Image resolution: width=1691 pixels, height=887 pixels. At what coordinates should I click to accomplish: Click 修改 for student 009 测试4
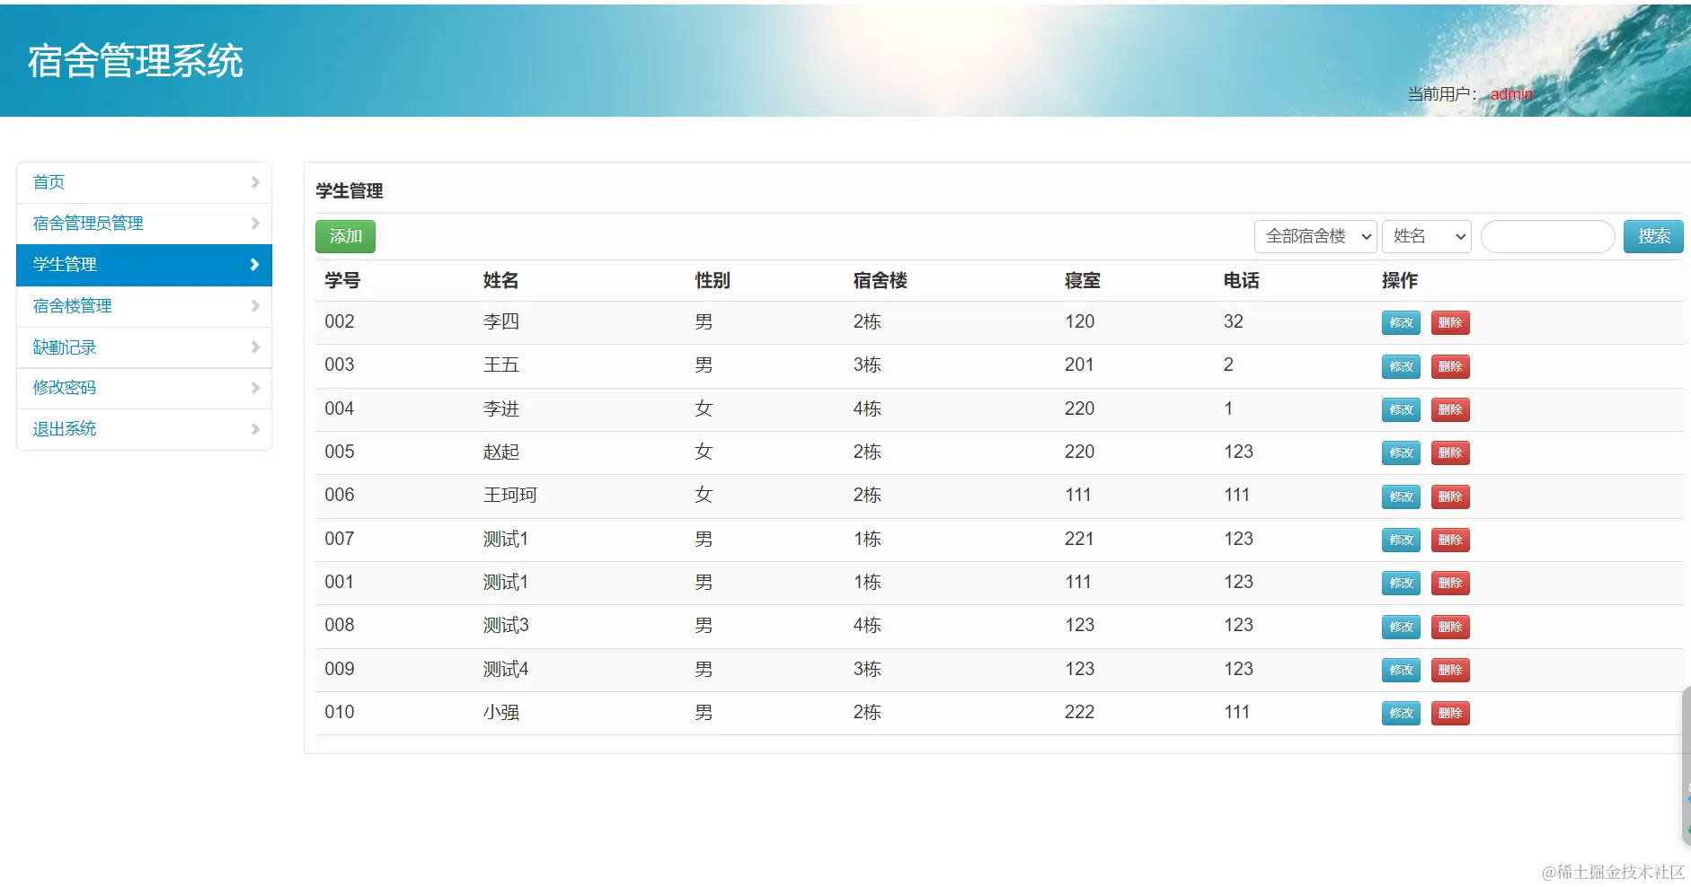1401,670
